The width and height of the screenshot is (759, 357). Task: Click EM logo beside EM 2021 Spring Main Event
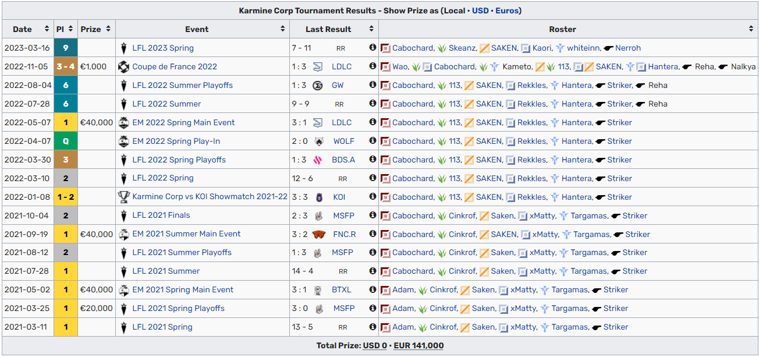123,289
